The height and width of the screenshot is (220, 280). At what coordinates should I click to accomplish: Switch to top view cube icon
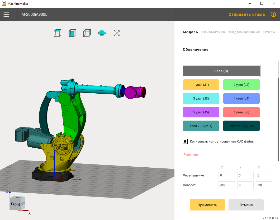pos(58,33)
